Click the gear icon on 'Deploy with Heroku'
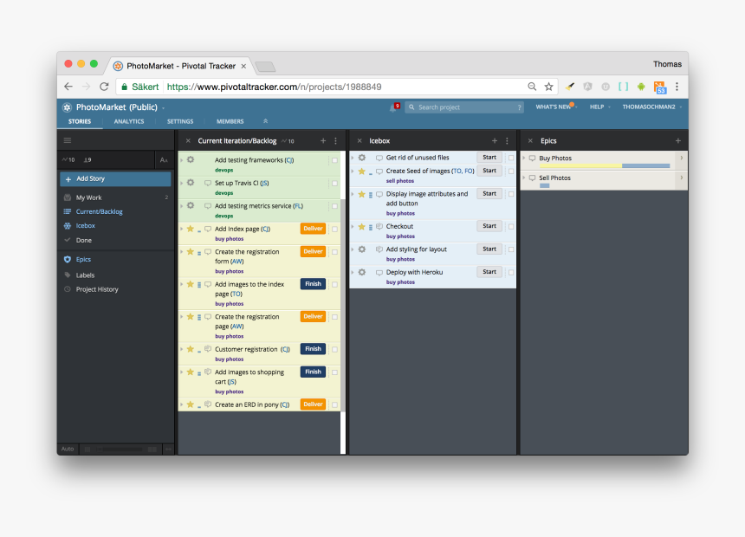Screen dimensions: 745x537 coord(362,272)
